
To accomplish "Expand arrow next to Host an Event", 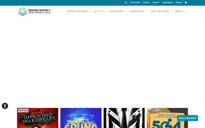I will 171,11.
